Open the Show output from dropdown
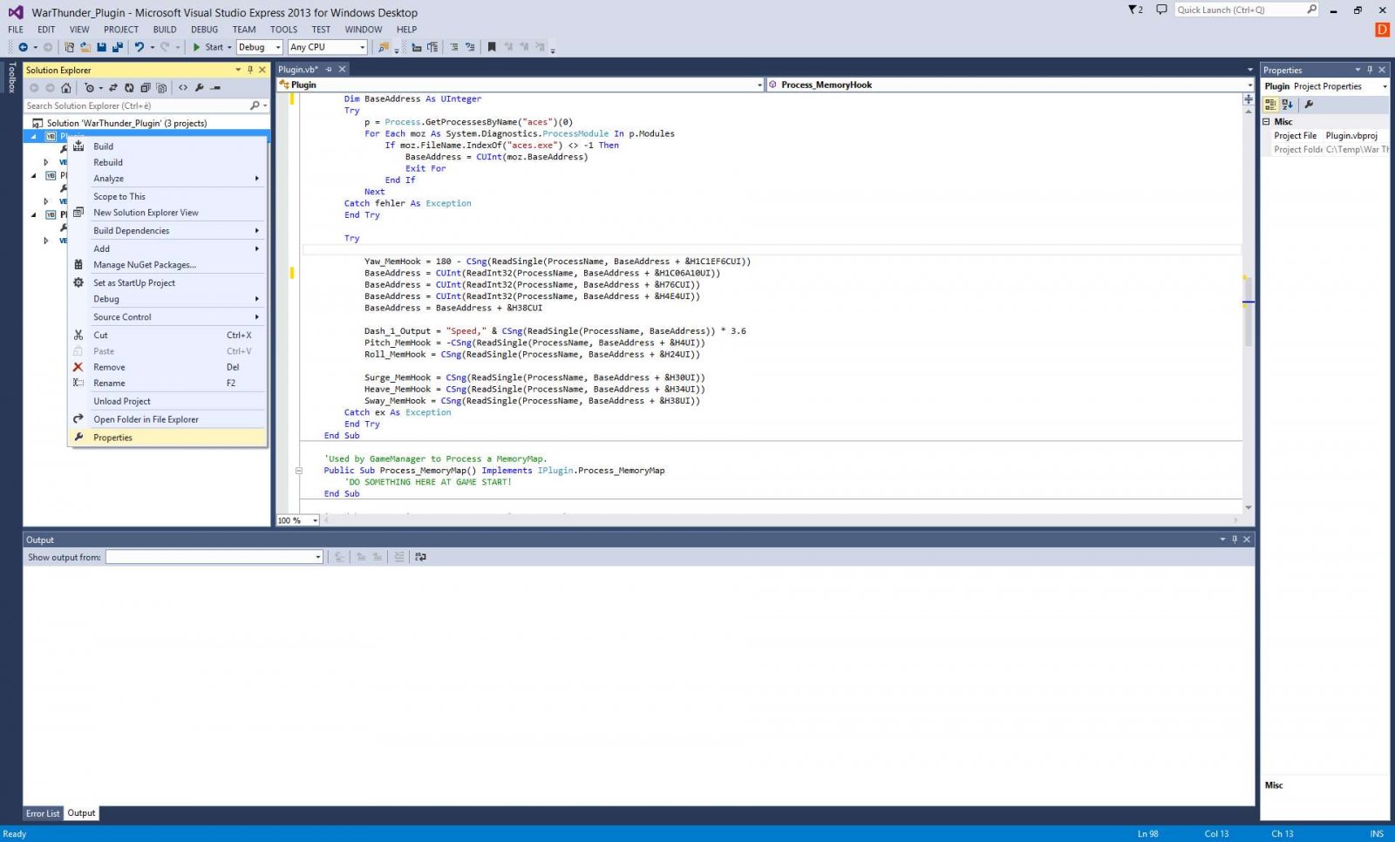 click(214, 557)
